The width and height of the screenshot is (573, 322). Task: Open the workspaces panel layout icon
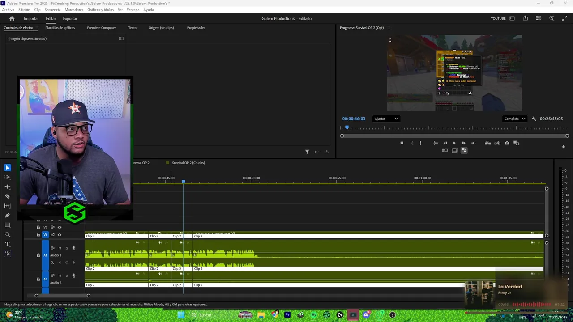512,18
